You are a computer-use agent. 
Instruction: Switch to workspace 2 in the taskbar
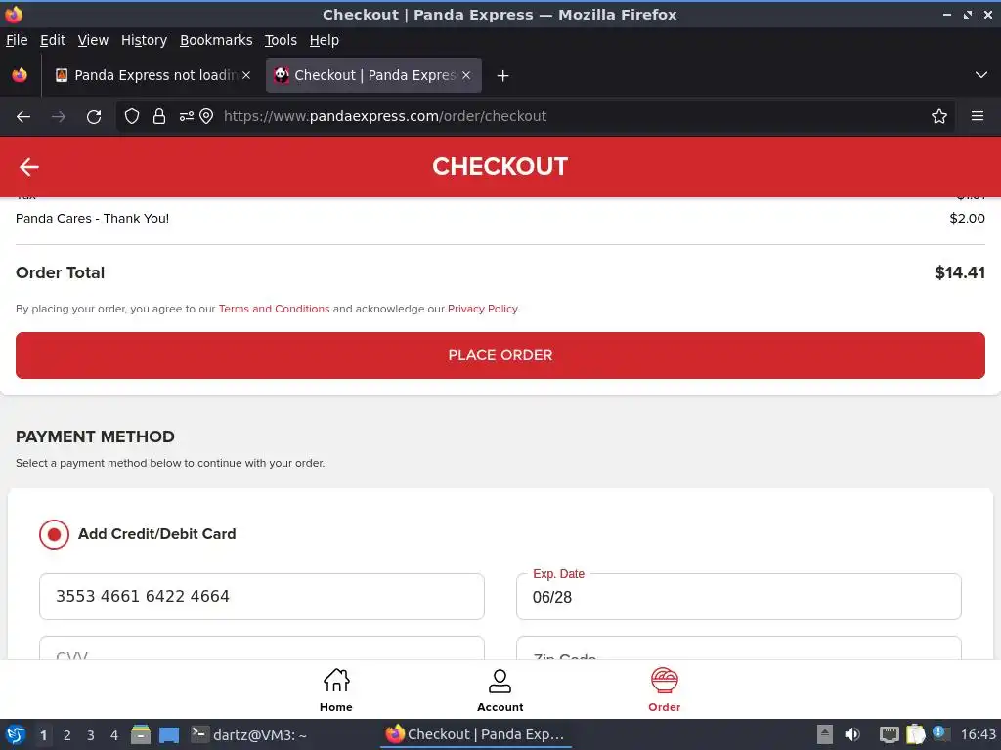(67, 735)
